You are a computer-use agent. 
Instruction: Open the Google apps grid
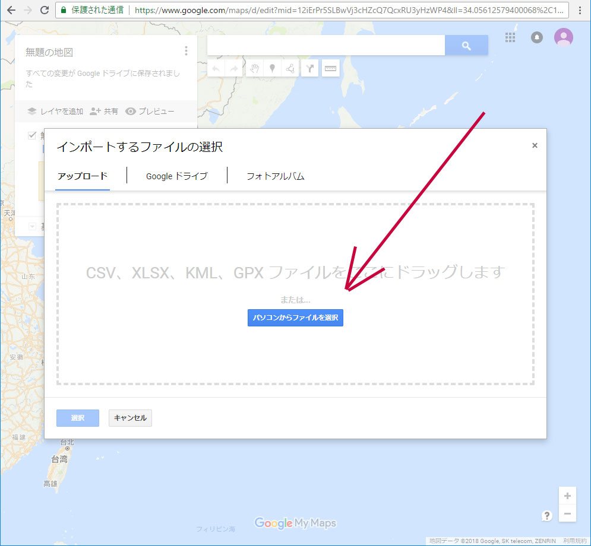pos(510,37)
